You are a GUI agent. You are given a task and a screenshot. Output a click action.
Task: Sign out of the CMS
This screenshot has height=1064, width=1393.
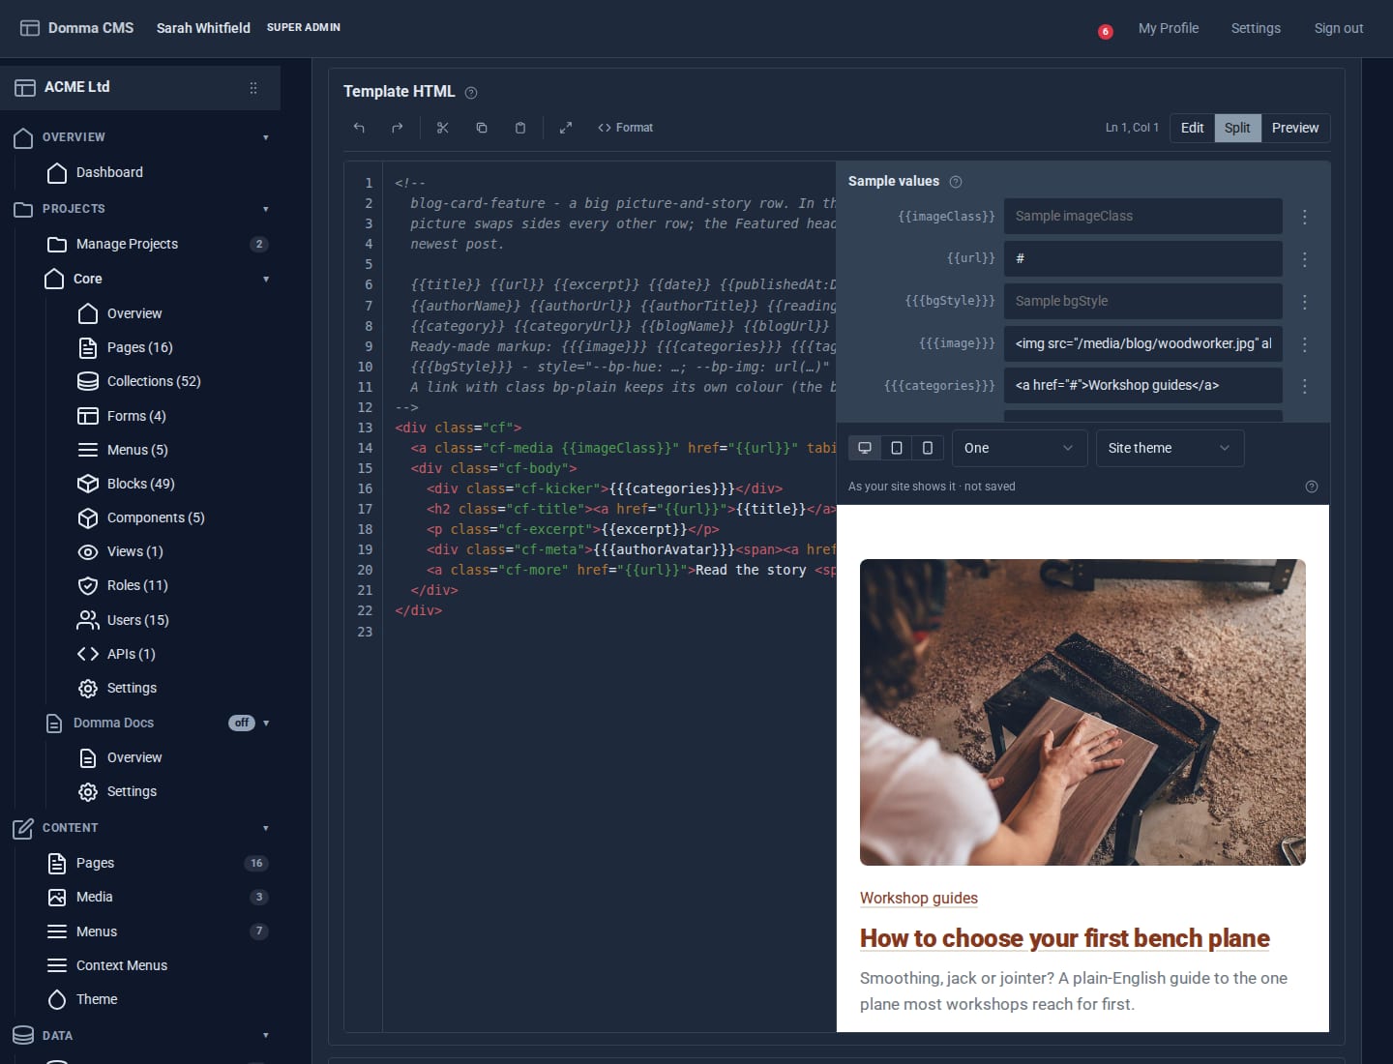click(1339, 28)
